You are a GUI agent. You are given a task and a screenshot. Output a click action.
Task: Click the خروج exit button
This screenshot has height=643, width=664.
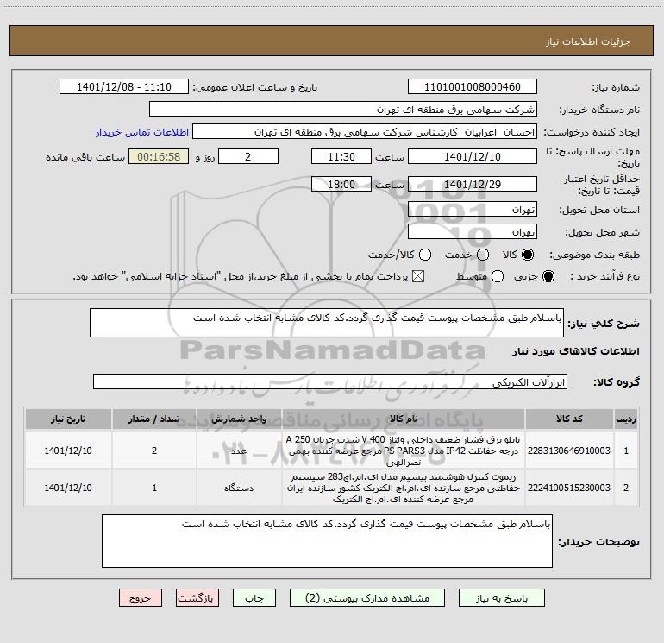point(141,597)
